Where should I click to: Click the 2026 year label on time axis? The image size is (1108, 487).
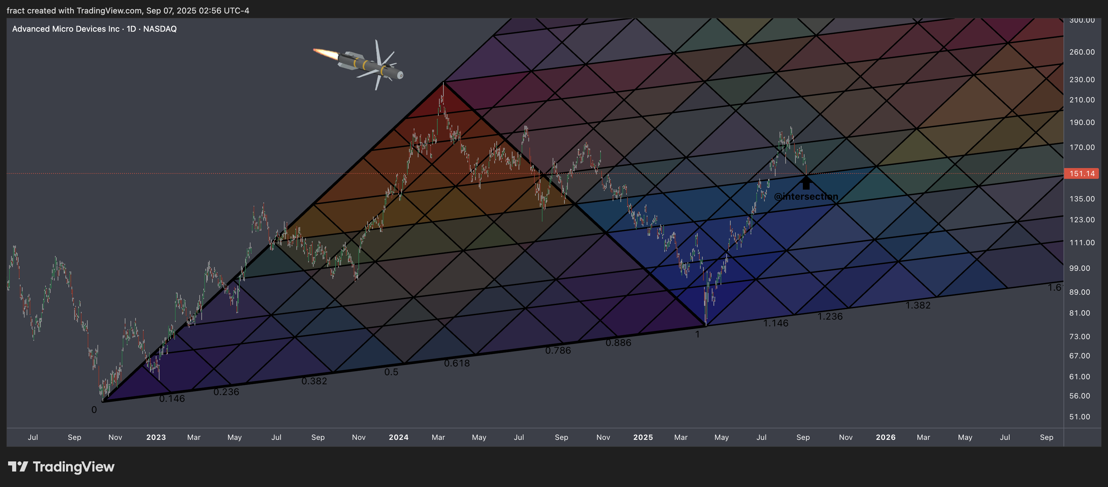click(886, 437)
